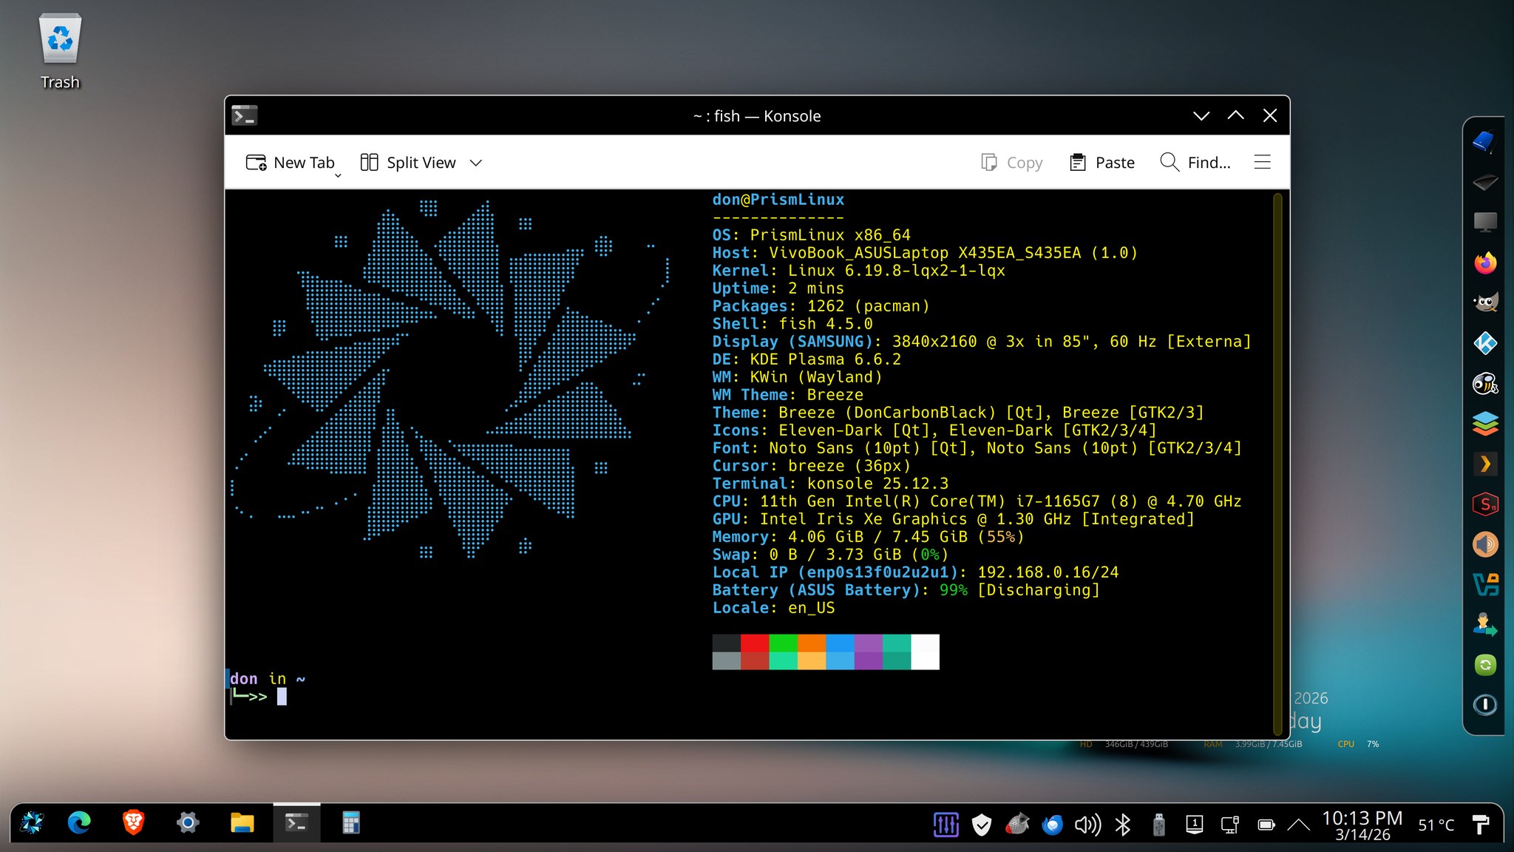Click the 'Kernel: Linux 6.19.8-lqx2-1-lqx' line
1514x852 pixels.
858,271
